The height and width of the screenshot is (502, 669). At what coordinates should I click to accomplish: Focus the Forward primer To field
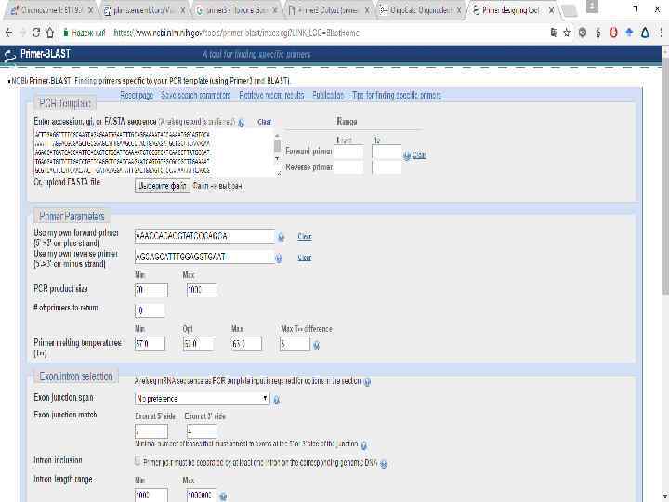(387, 152)
